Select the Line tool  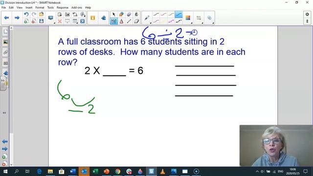[x=129, y=21]
